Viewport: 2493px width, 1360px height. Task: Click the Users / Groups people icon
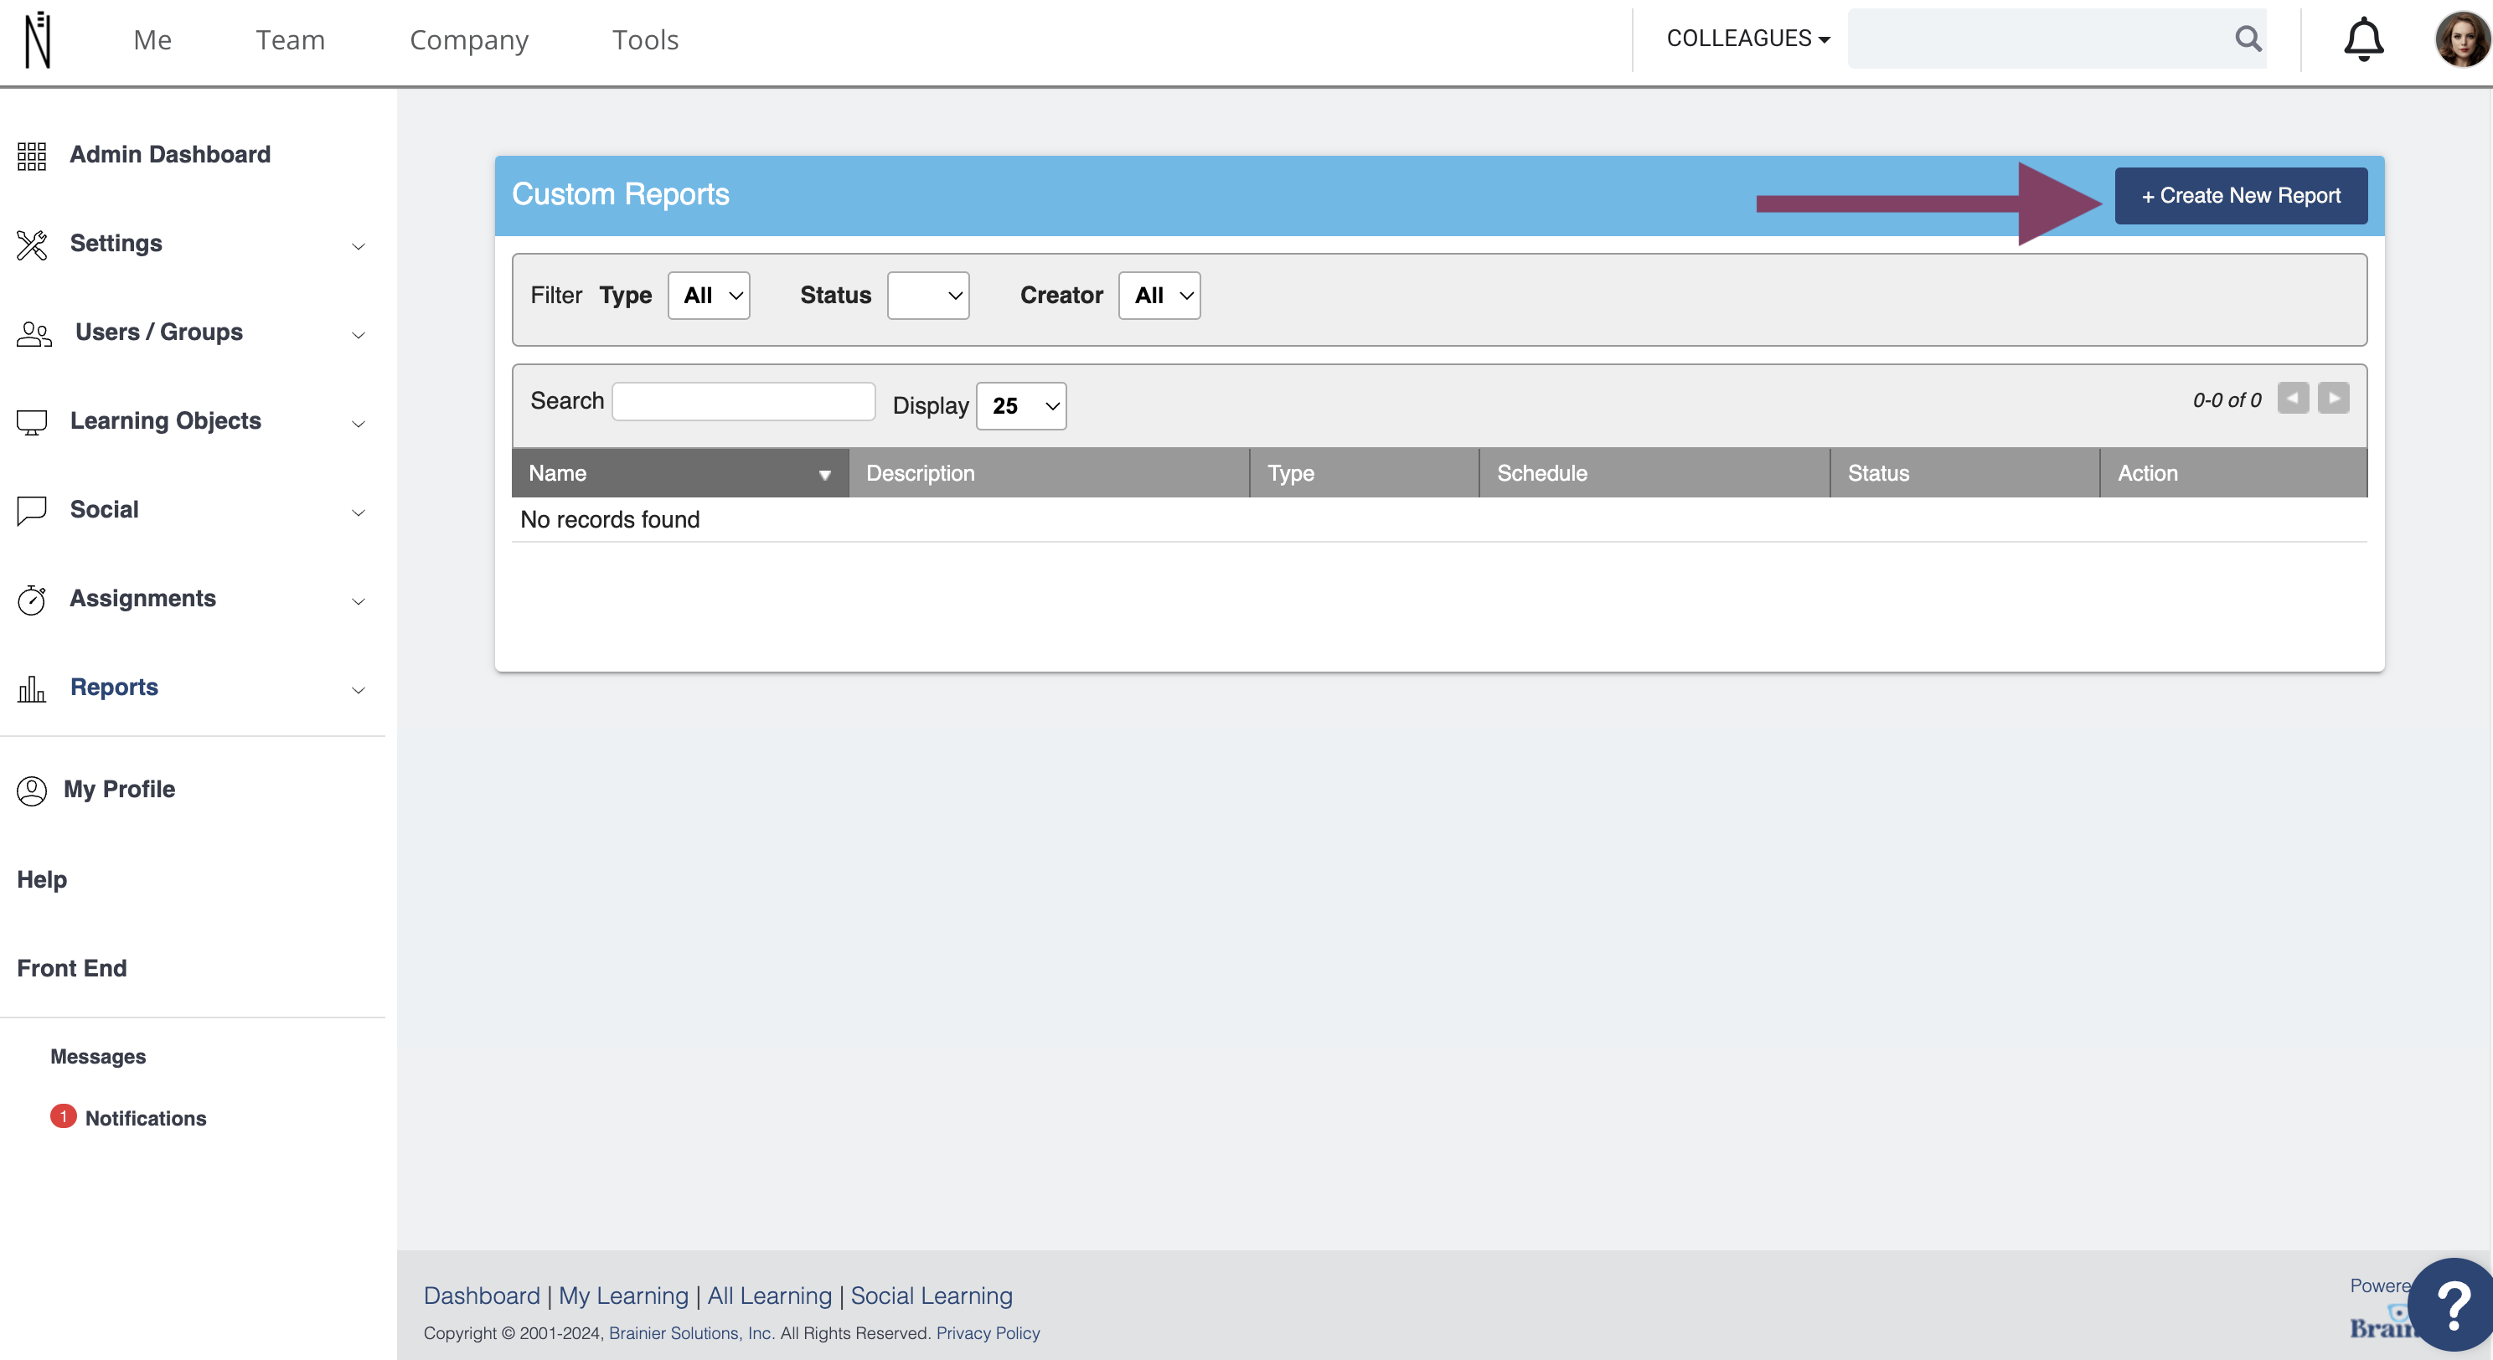click(34, 333)
